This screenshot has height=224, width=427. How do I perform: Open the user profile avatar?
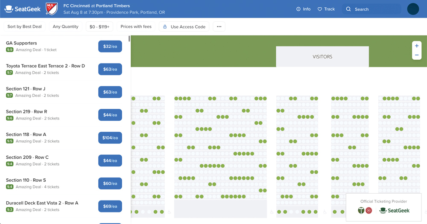(x=413, y=9)
